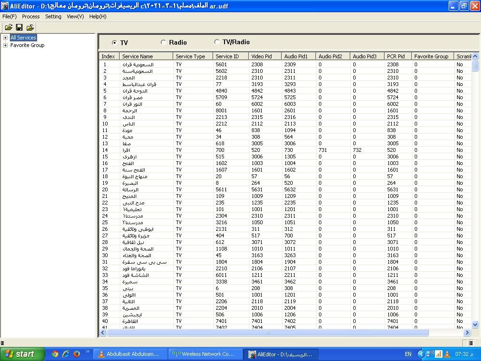Select the Radio option
481x361 pixels.
tap(163, 42)
